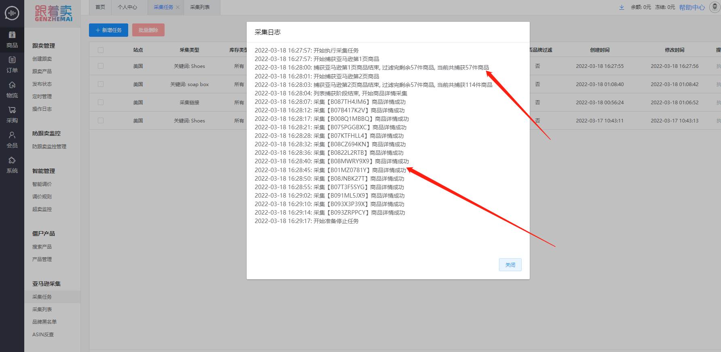Click log line 开始执行采集任务
This screenshot has height=352, width=721.
point(307,51)
